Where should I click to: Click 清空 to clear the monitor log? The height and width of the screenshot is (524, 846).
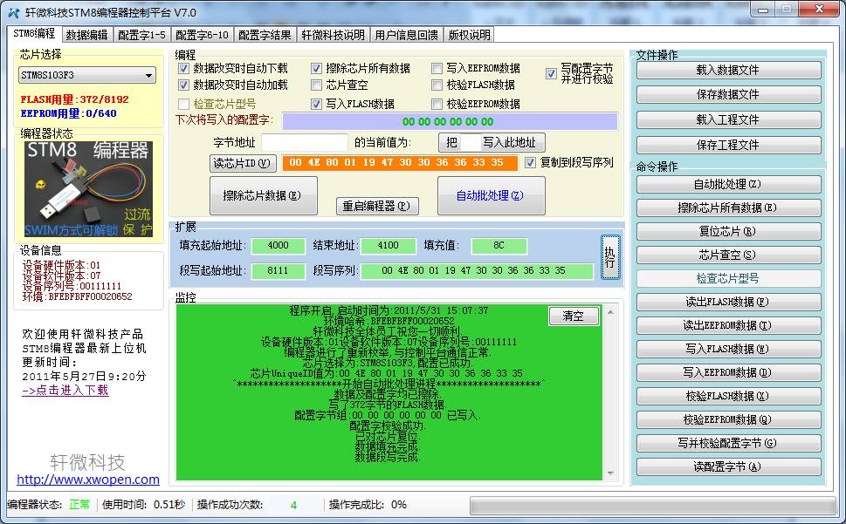pyautogui.click(x=574, y=316)
